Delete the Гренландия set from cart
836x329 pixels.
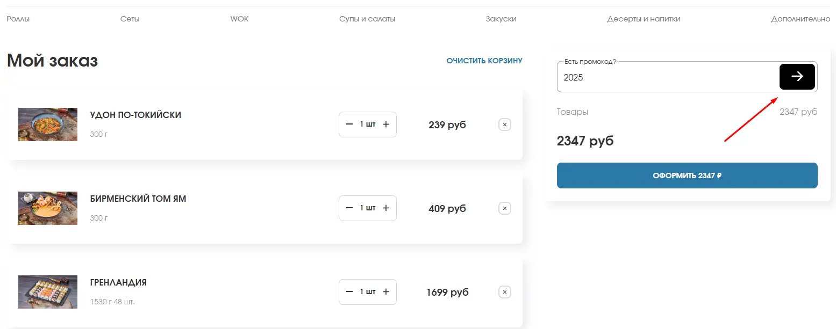(x=504, y=292)
